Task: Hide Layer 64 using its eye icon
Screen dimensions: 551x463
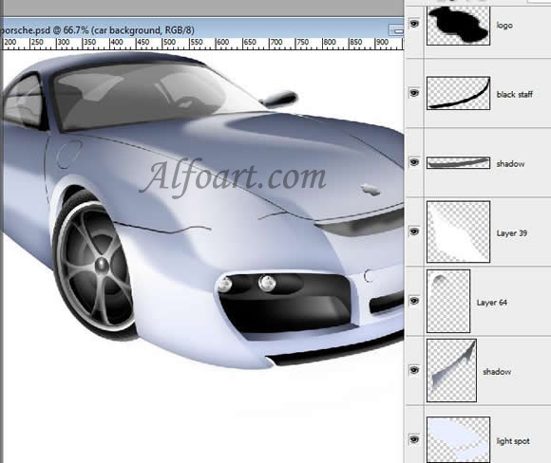Action: (414, 301)
